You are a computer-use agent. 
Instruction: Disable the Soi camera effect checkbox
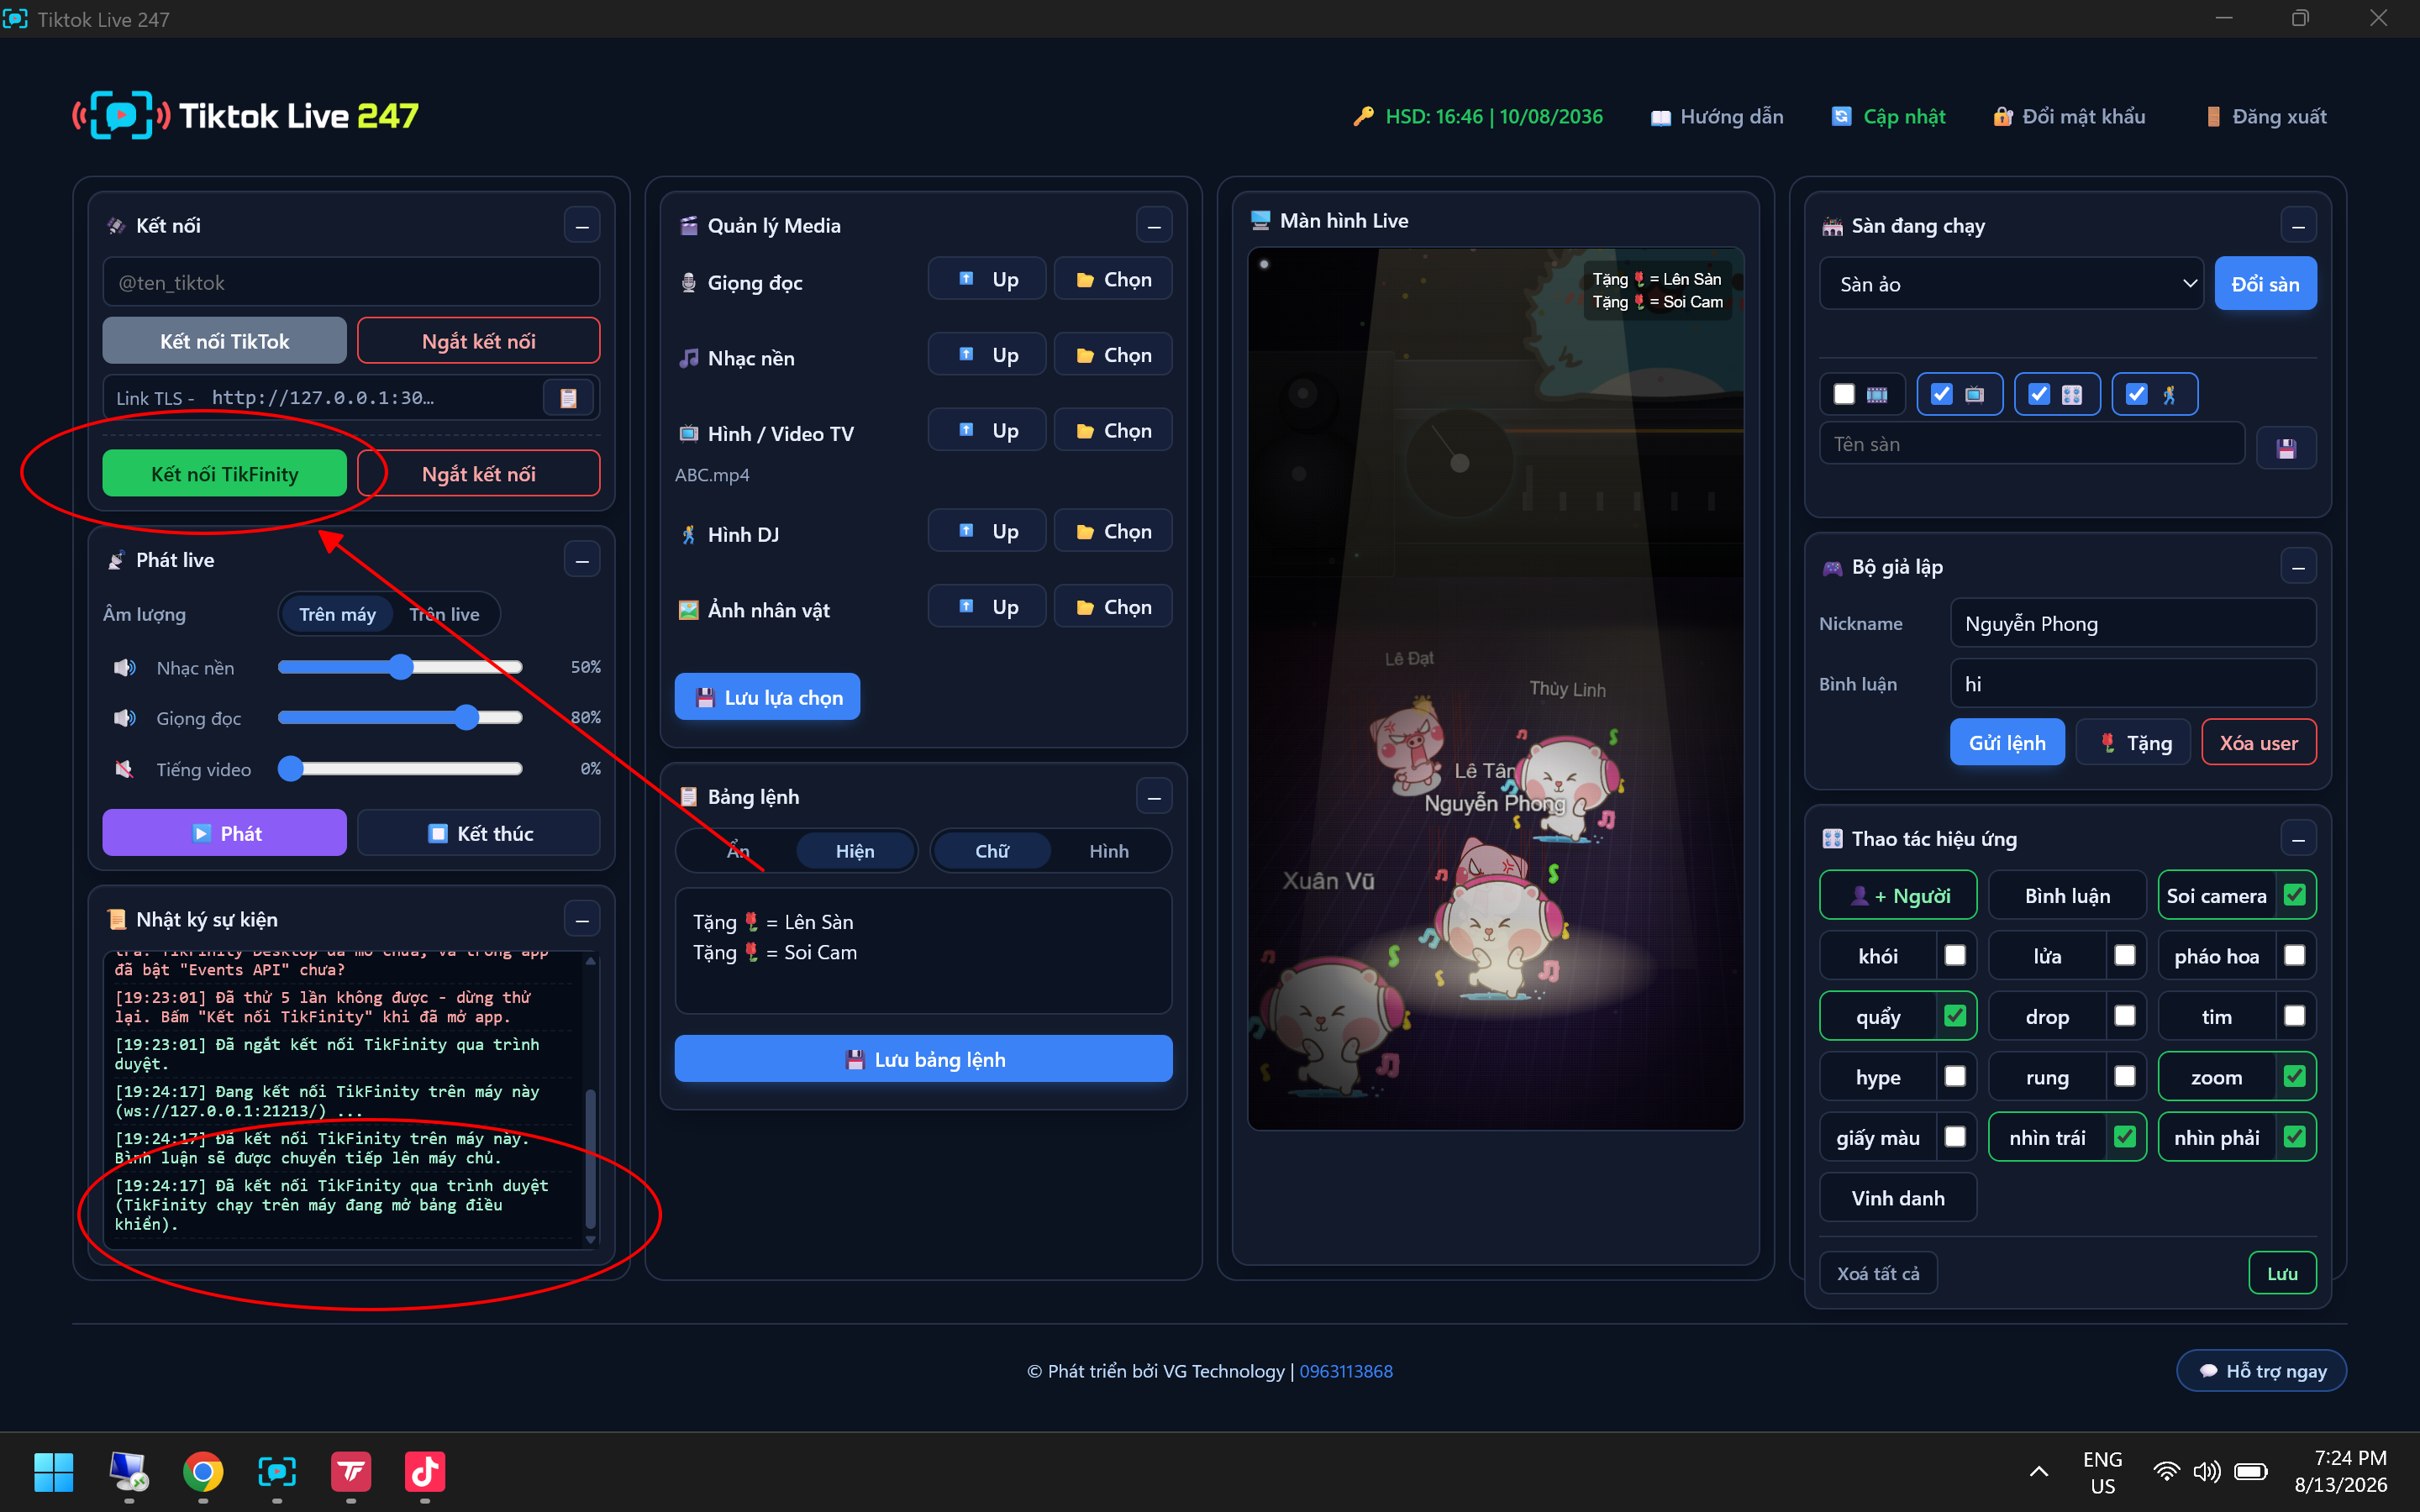click(2295, 895)
